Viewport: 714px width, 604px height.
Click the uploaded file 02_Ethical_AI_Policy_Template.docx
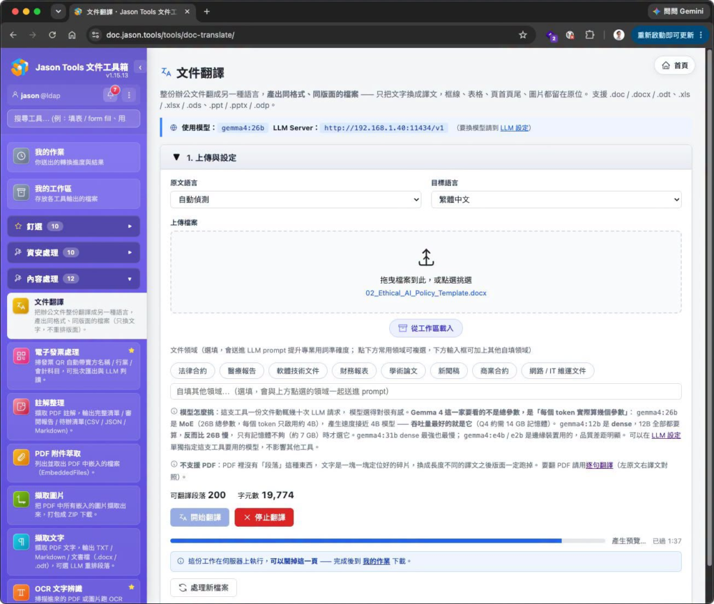[426, 293]
